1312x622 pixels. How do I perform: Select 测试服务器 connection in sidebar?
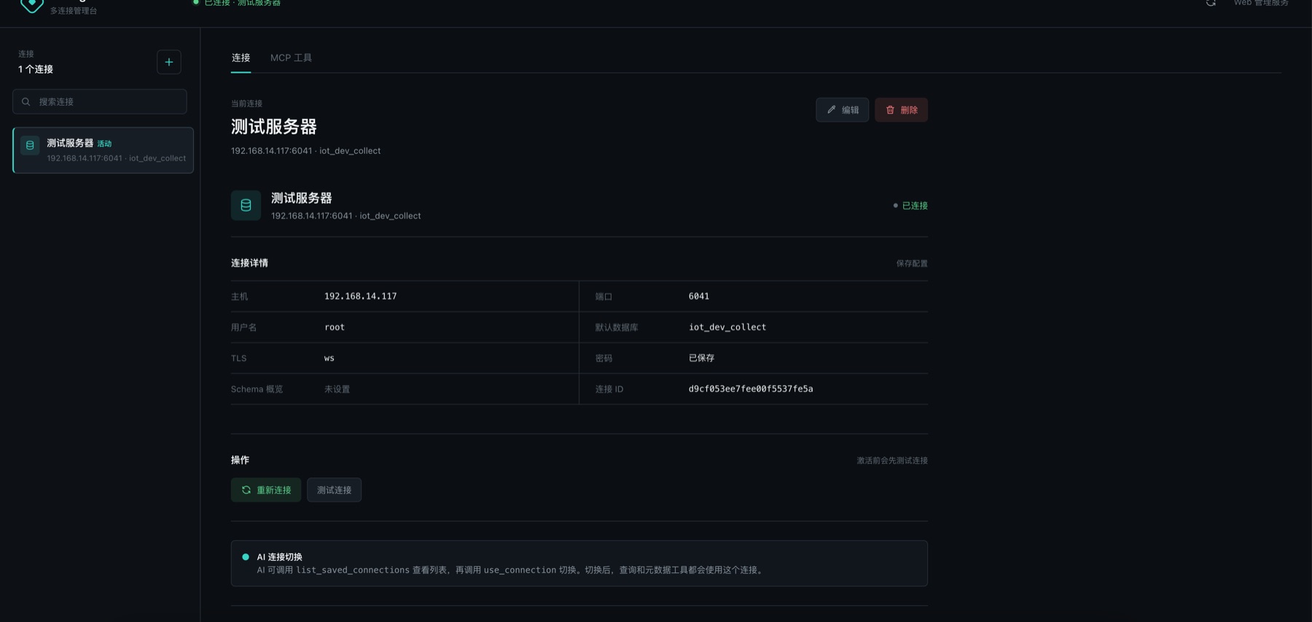click(104, 150)
